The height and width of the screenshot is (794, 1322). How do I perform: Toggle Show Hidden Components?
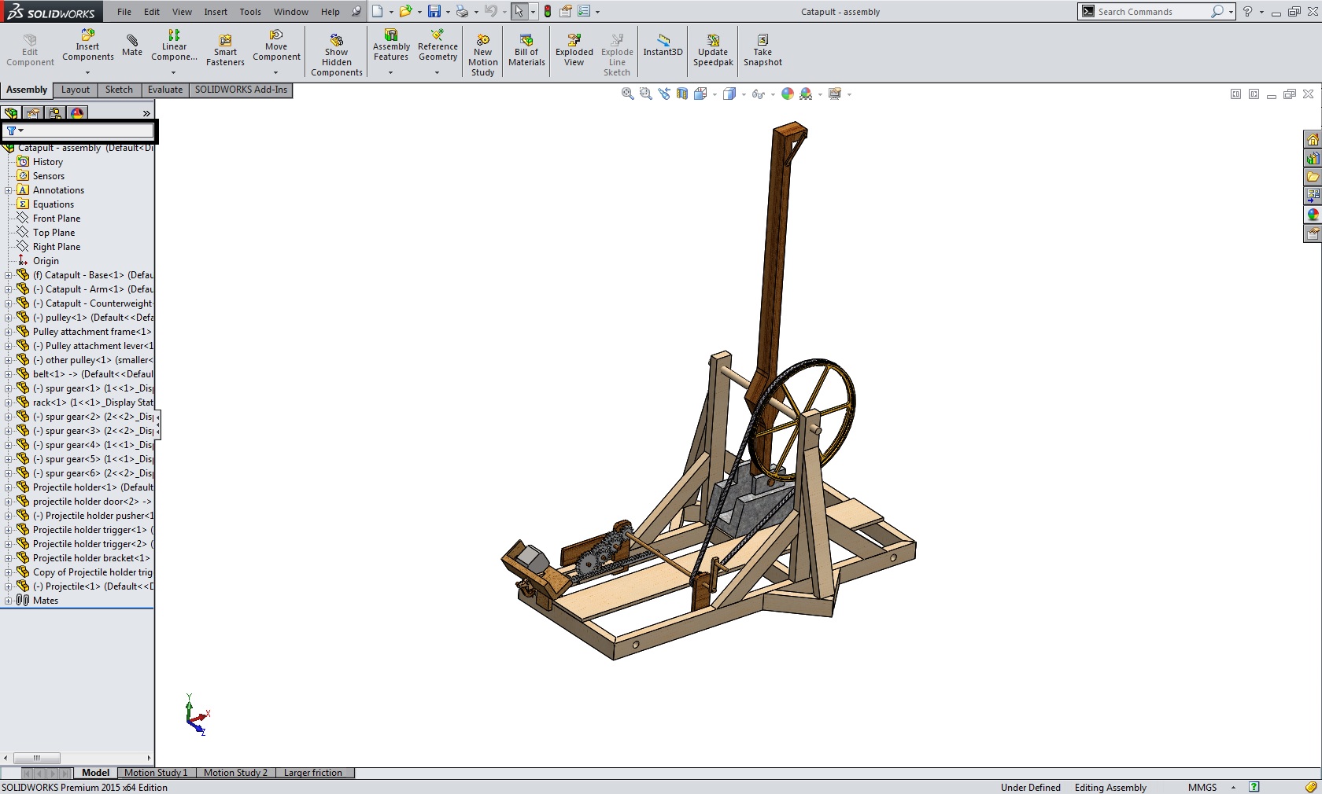point(336,55)
